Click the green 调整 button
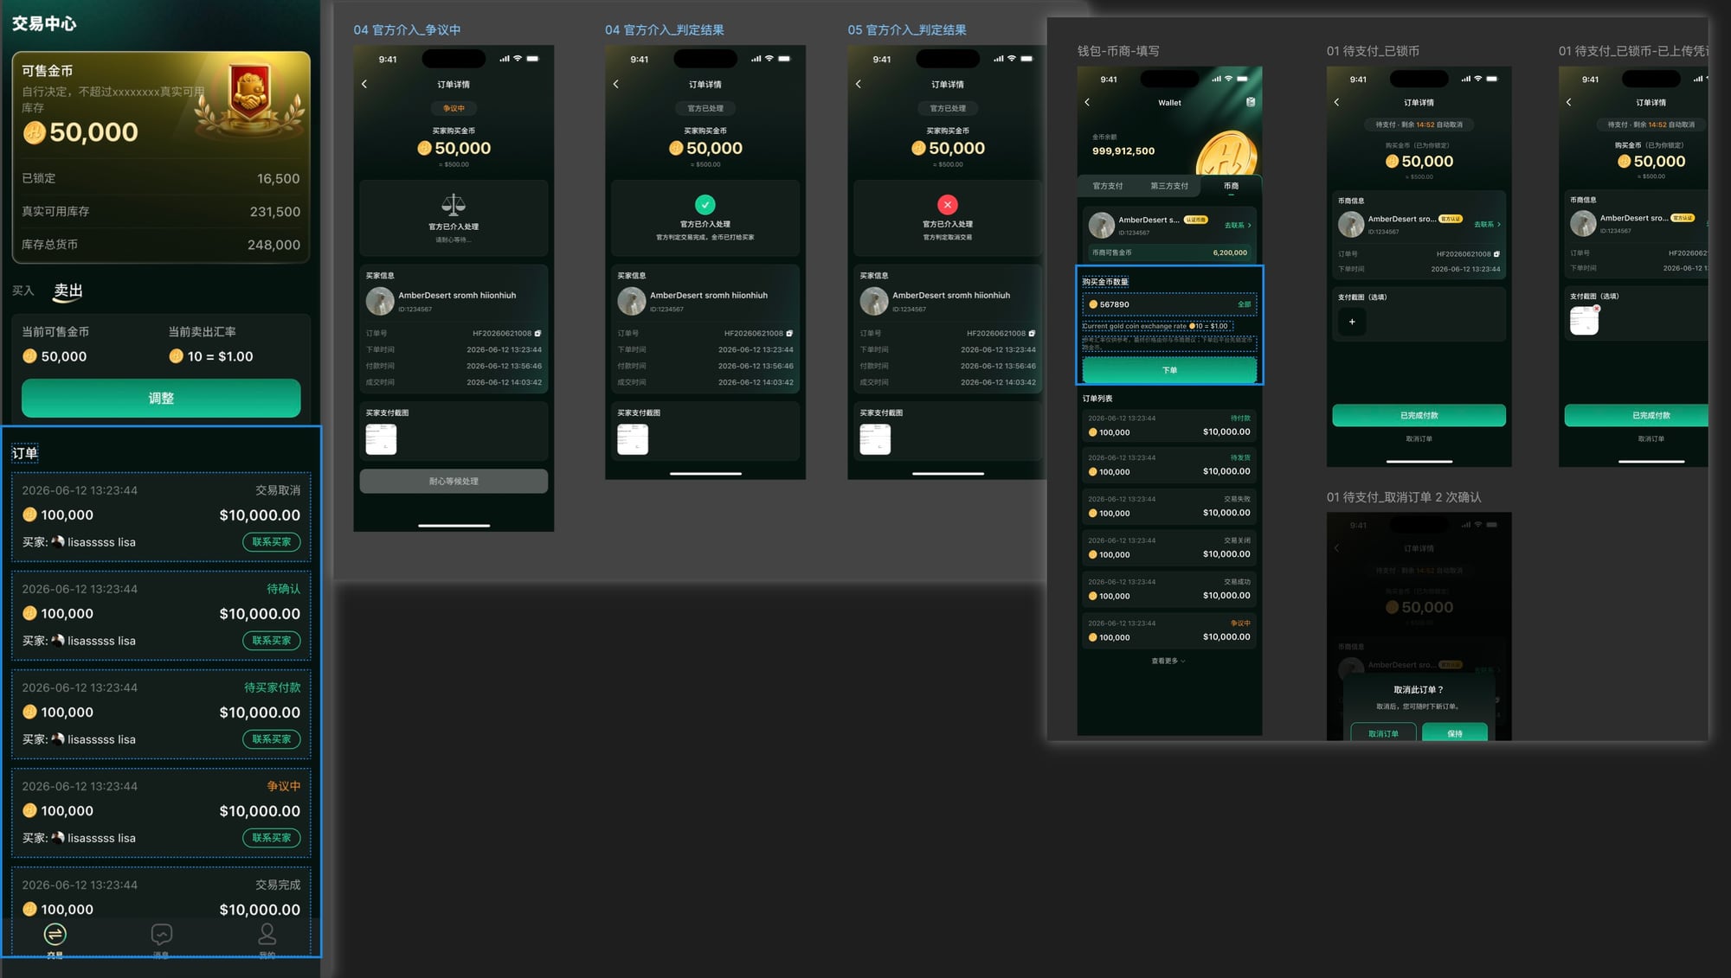The width and height of the screenshot is (1731, 978). click(161, 399)
